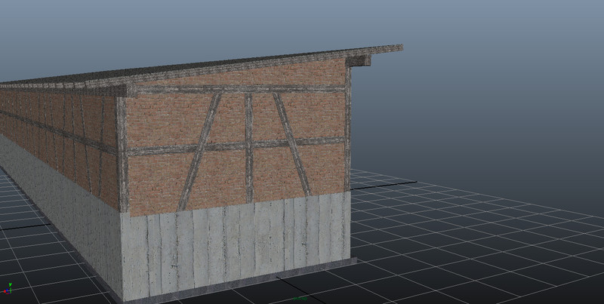Click the XYZ axis indicator gizmo
The height and width of the screenshot is (304, 604).
click(8, 290)
